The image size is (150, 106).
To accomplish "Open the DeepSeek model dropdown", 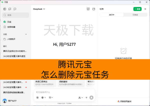I will 39,9.
